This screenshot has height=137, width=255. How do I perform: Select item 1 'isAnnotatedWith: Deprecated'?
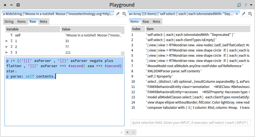(x=191, y=35)
